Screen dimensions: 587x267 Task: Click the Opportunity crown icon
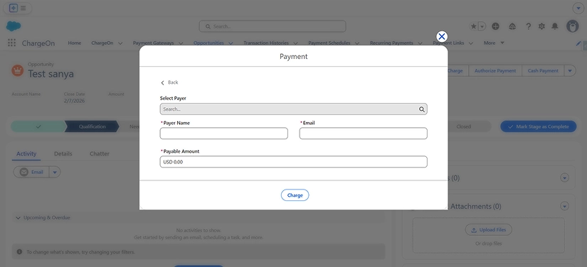pyautogui.click(x=18, y=70)
